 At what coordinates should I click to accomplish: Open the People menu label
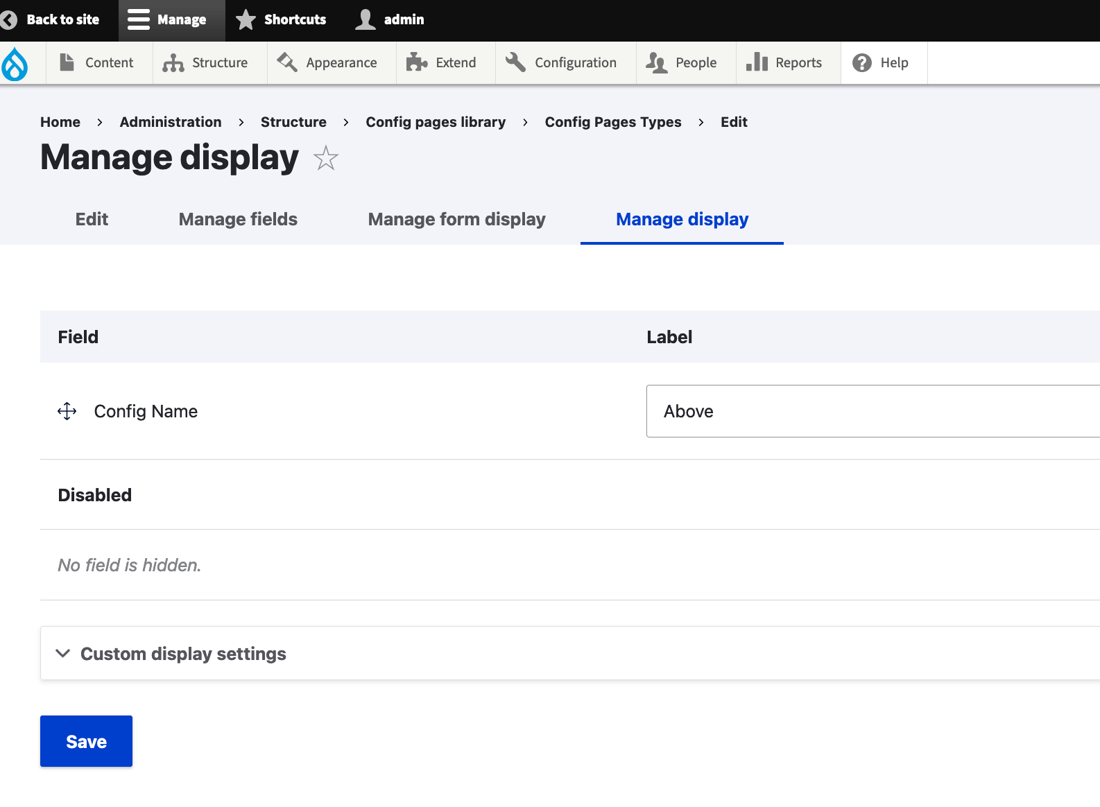[696, 62]
